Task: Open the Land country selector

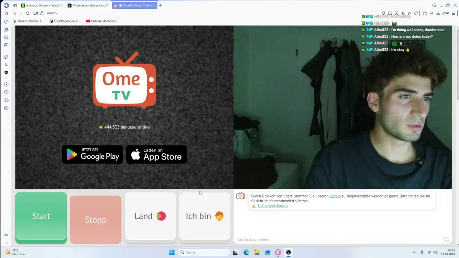Action: [150, 216]
